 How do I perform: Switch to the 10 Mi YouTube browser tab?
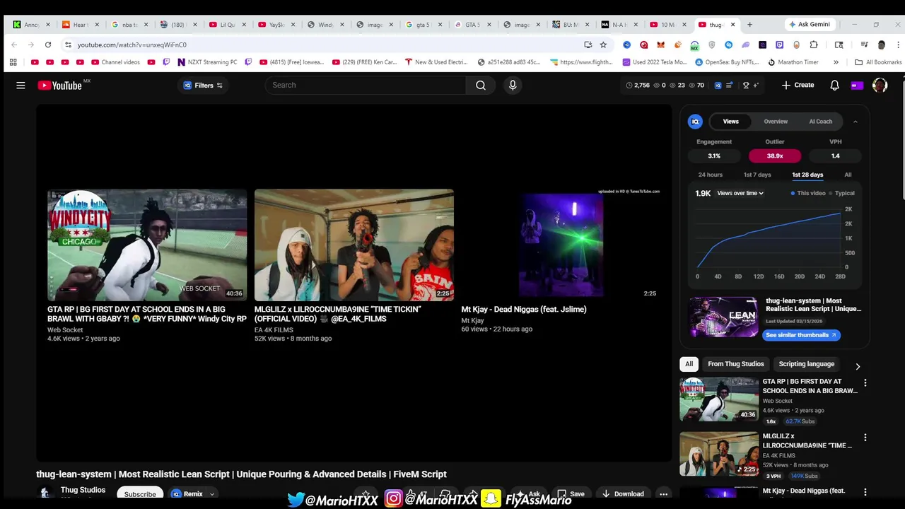point(667,25)
